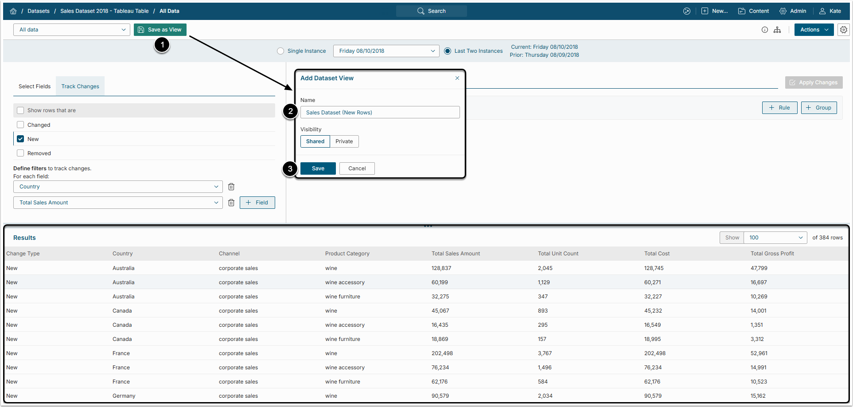Delete the Country filter field

(x=231, y=187)
